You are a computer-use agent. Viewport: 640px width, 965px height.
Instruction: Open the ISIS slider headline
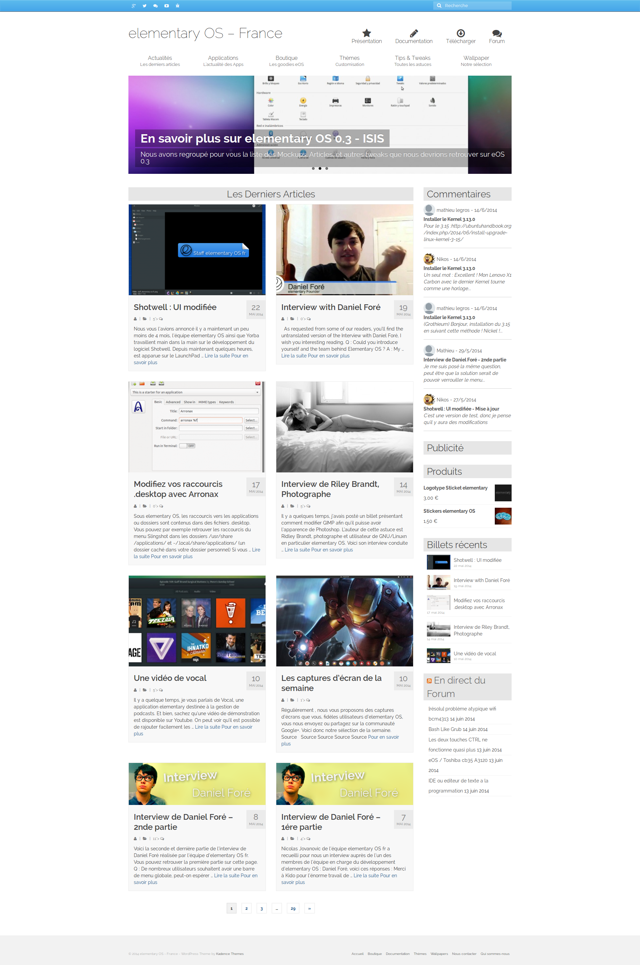pyautogui.click(x=262, y=139)
